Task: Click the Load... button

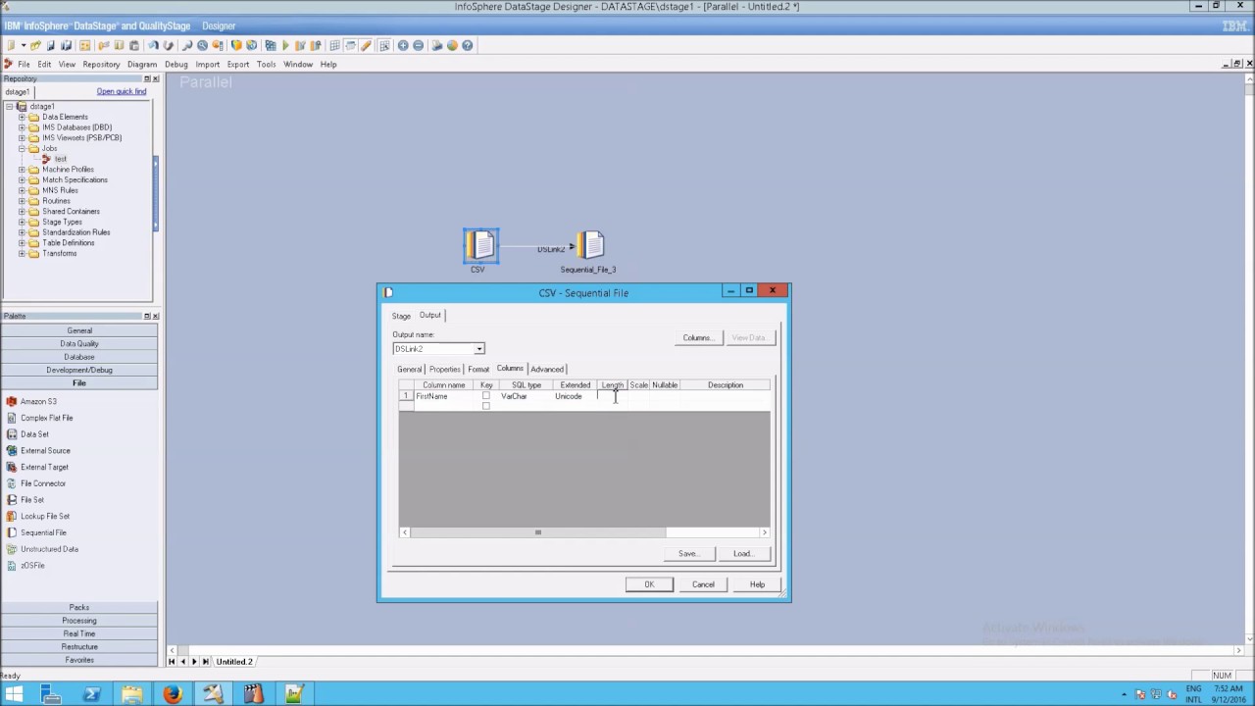Action: tap(742, 554)
